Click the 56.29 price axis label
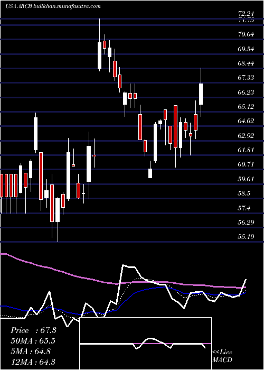Viewport: 264px width, 370px height. click(246, 222)
